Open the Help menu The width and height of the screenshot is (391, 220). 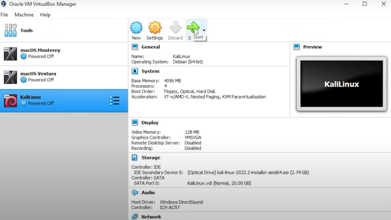[45, 15]
